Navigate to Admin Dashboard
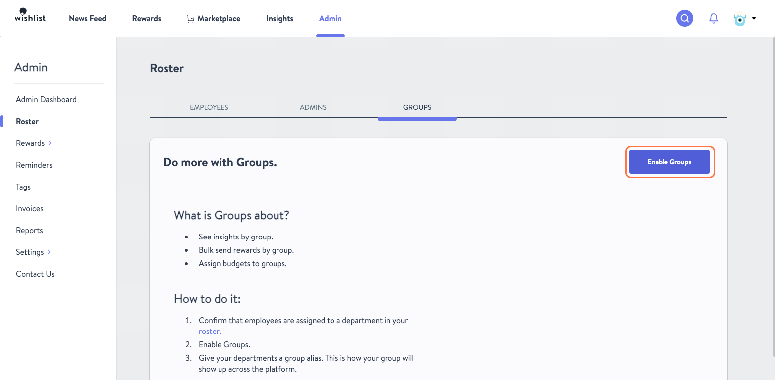Viewport: 775px width, 380px height. (x=46, y=99)
